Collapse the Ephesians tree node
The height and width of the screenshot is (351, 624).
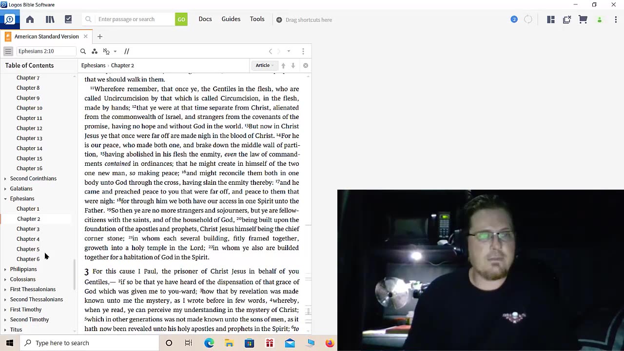[5, 199]
